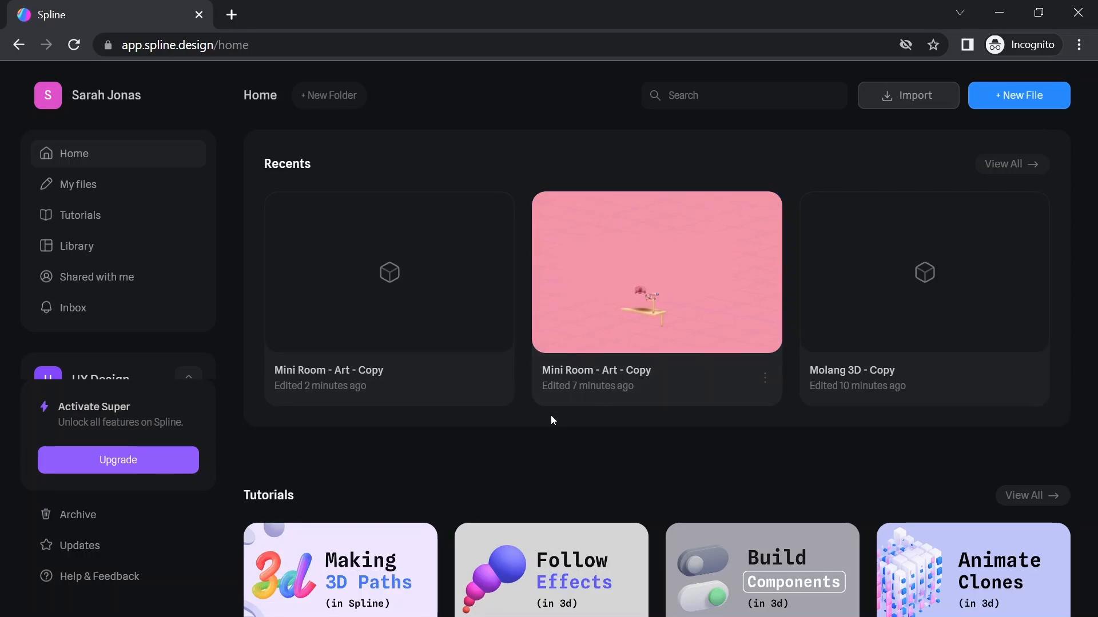Click the New File button

click(1019, 95)
